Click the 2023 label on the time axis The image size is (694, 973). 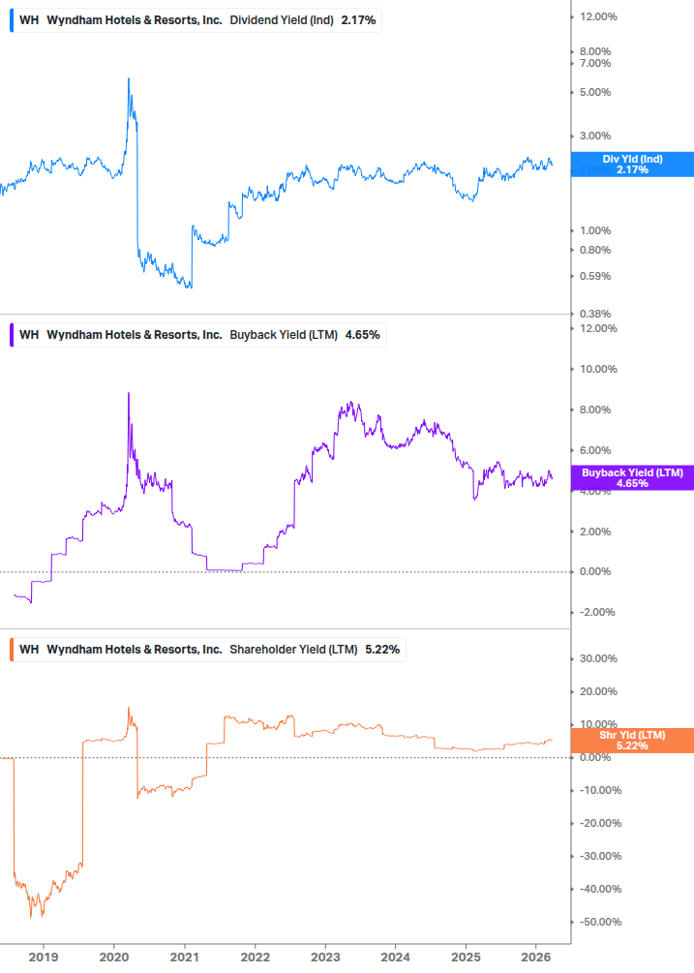click(x=325, y=958)
